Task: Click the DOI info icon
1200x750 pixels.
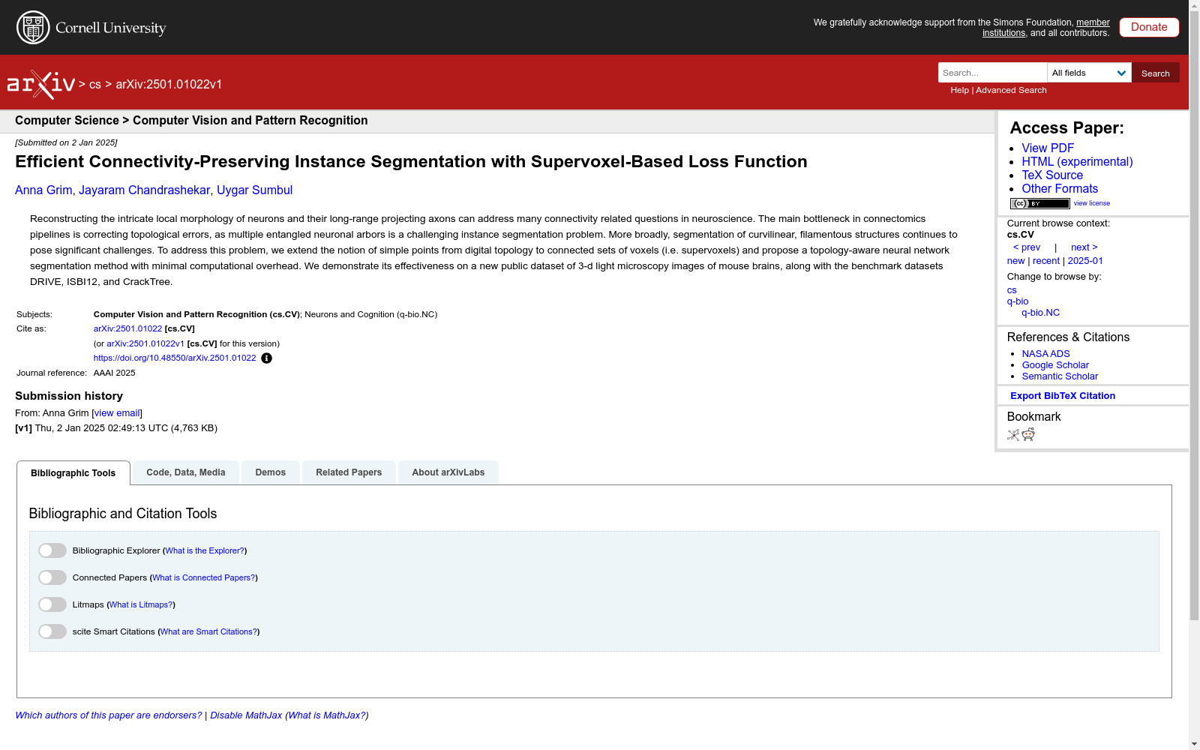Action: point(266,358)
